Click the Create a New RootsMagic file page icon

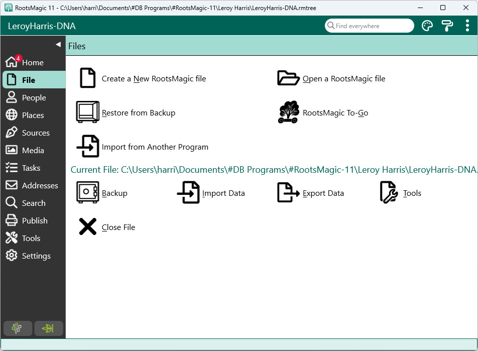(88, 78)
